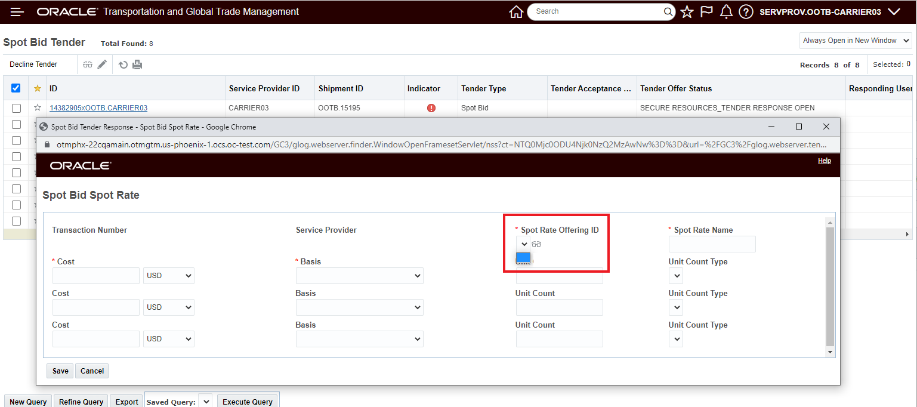Click the CARRIER03 service provider cell

click(249, 108)
